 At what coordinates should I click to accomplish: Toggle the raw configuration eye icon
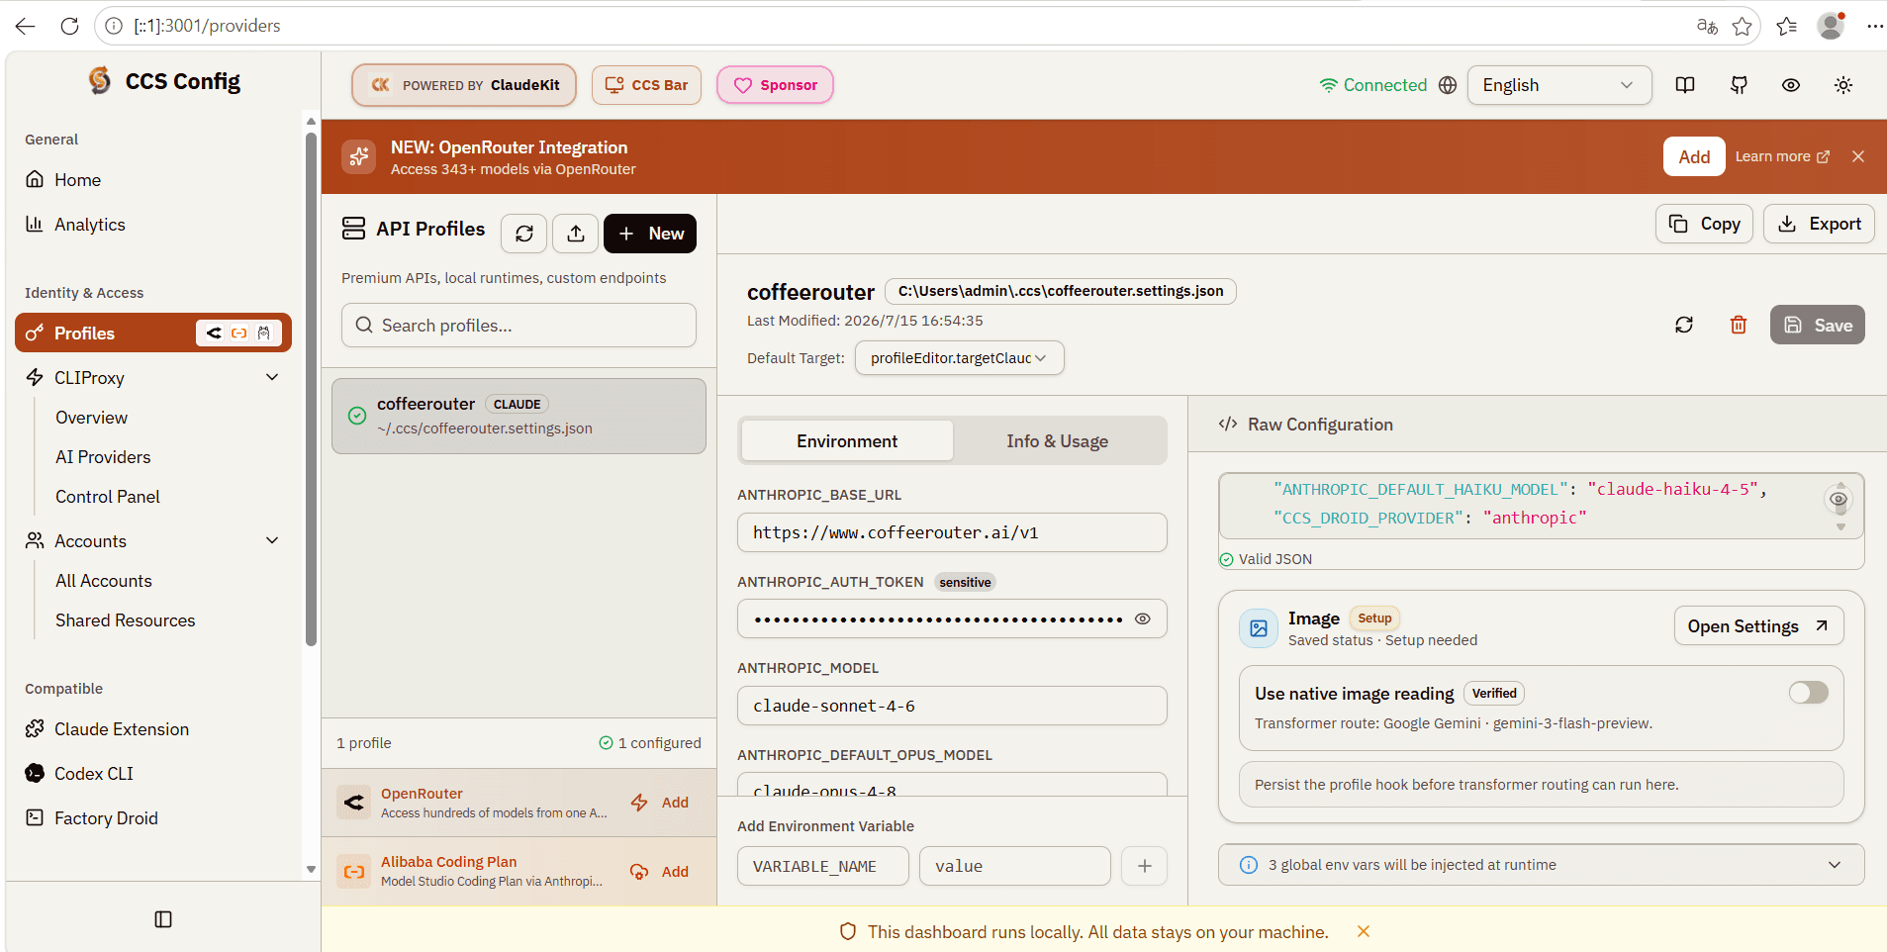(x=1839, y=499)
